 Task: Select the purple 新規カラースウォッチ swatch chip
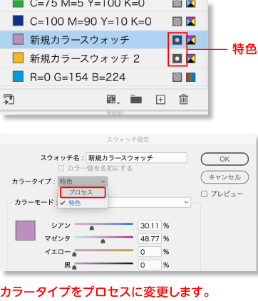[x=18, y=39]
